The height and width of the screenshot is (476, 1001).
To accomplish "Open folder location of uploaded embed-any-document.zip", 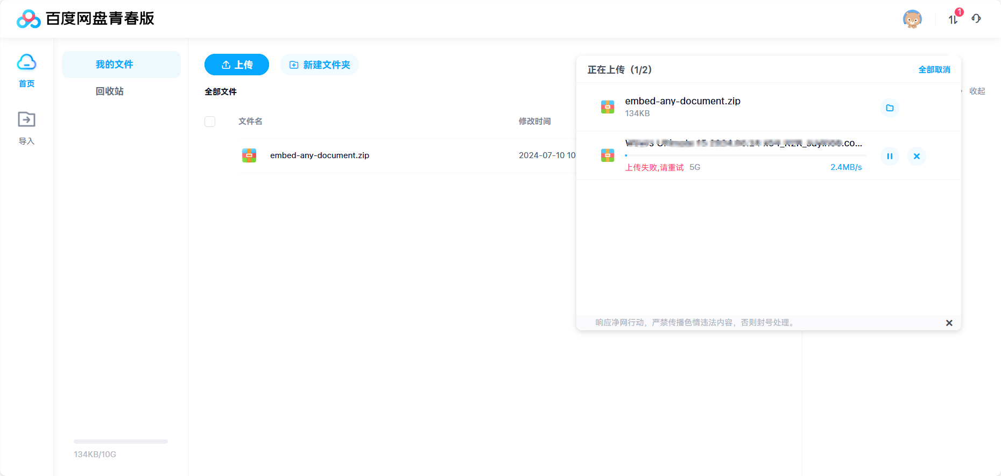I will coord(890,108).
